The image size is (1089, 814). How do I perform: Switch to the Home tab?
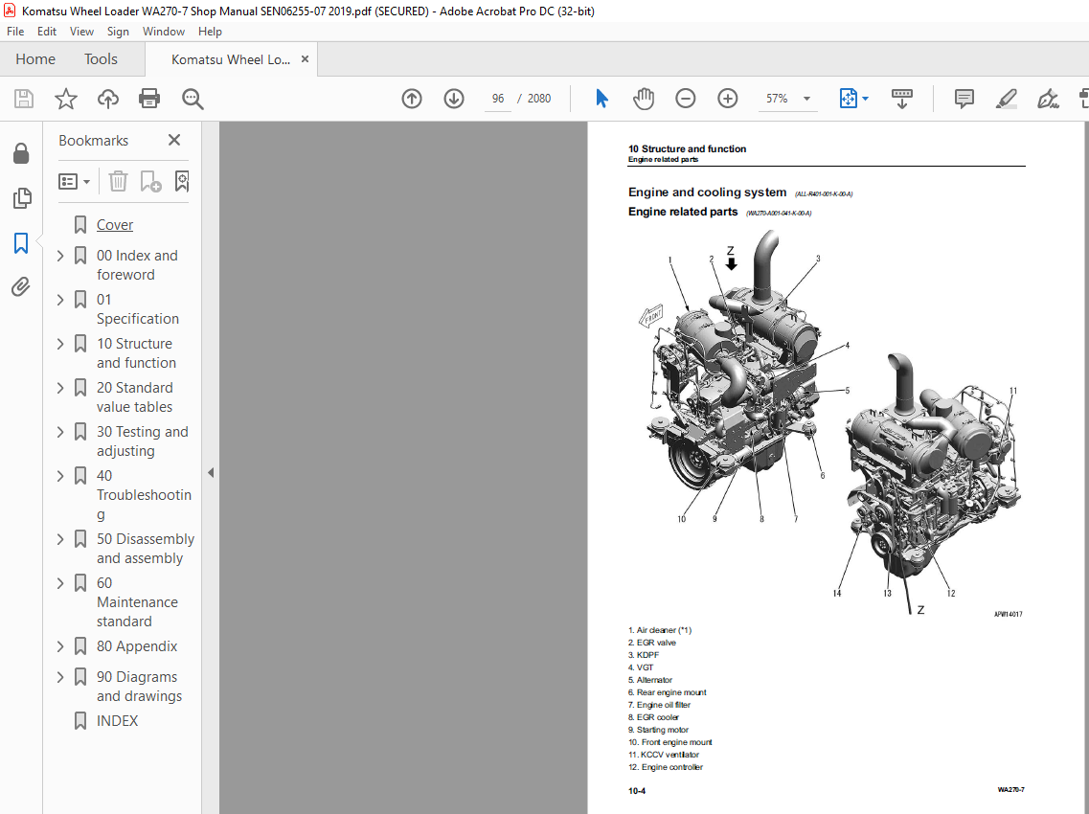point(35,59)
